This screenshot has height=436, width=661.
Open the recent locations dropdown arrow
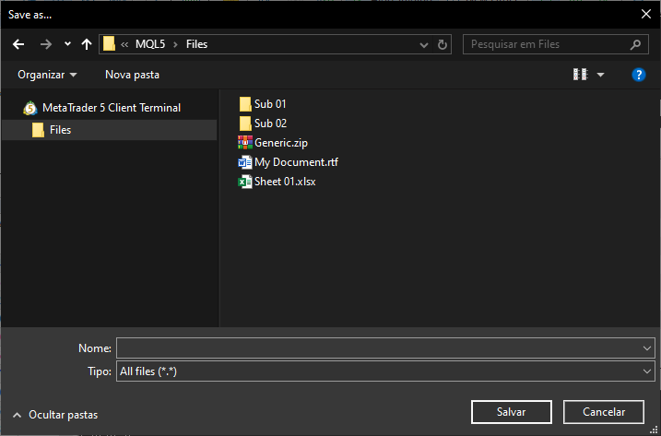pyautogui.click(x=67, y=44)
